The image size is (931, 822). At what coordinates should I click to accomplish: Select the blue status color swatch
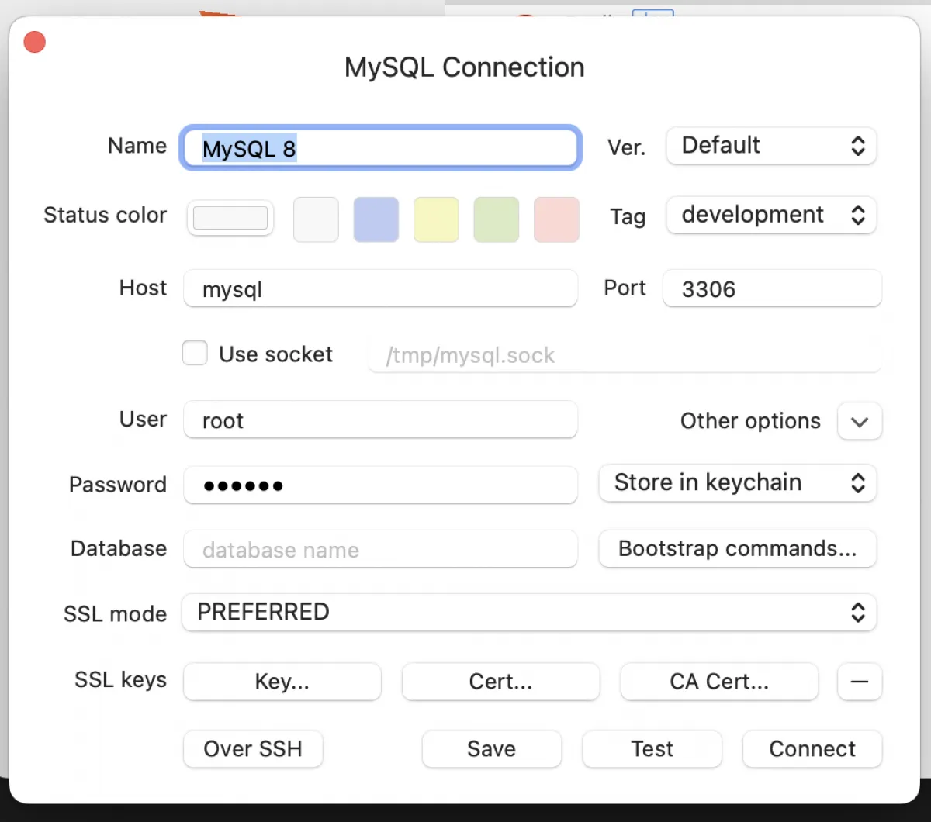376,219
